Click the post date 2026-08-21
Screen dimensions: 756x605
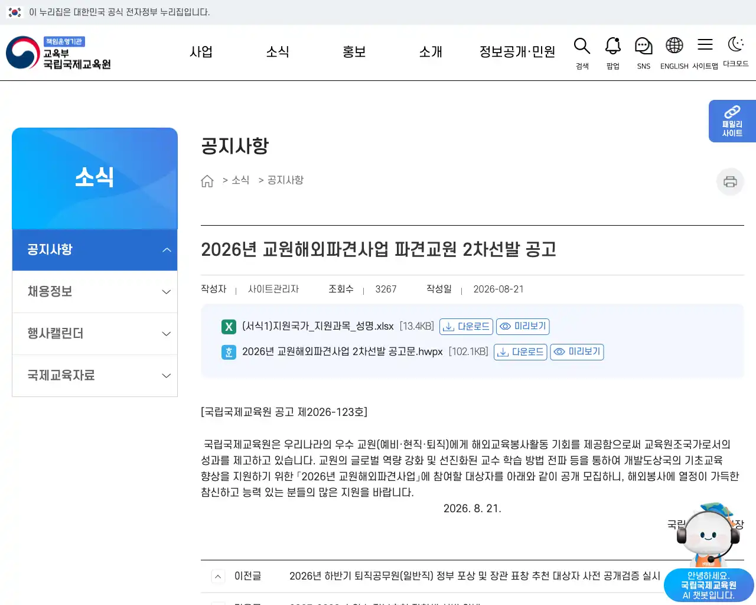pos(498,290)
